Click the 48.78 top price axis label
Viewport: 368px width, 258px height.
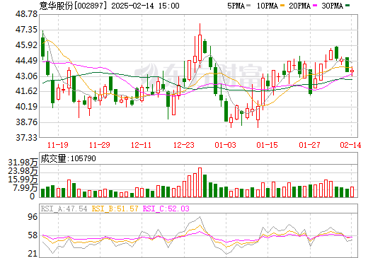[x=26, y=14]
